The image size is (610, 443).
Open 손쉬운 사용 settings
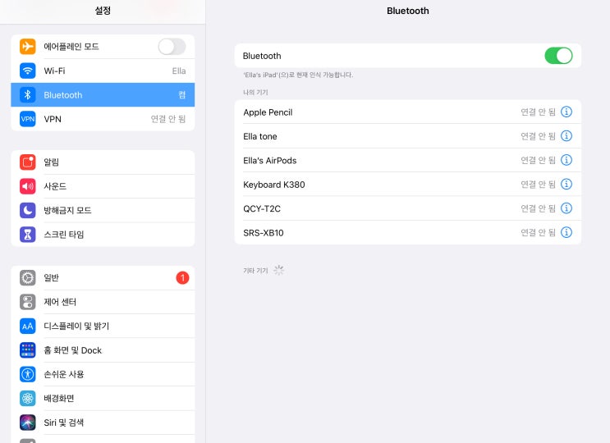[103, 374]
